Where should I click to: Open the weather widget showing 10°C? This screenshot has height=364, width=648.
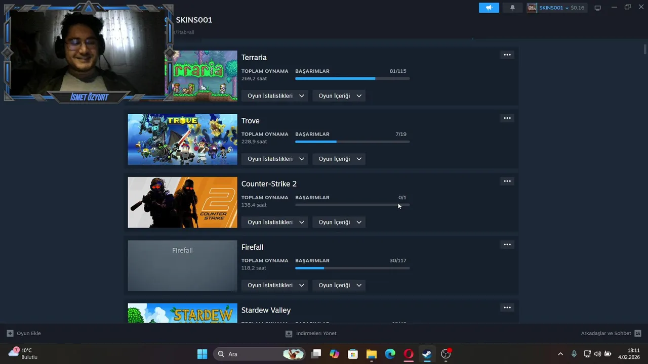[23, 354]
